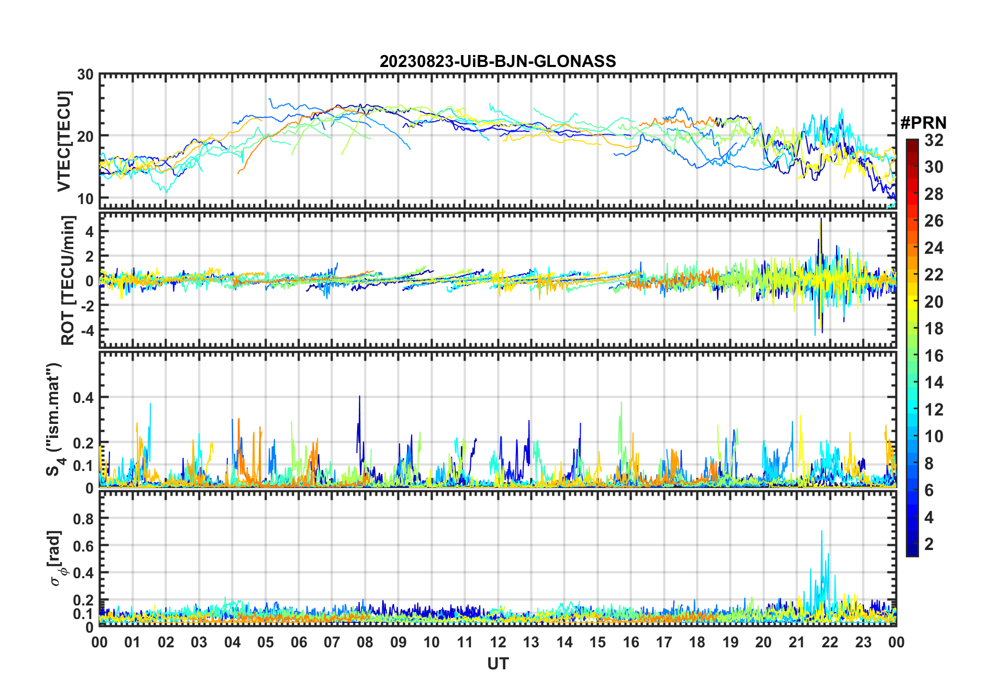Click the sigma-phi [rad] y-axis label
The image size is (996, 696).
click(56, 559)
